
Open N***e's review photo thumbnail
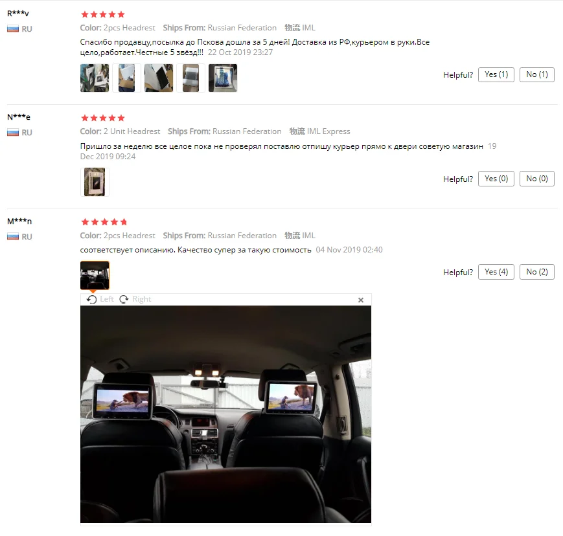[x=95, y=182]
